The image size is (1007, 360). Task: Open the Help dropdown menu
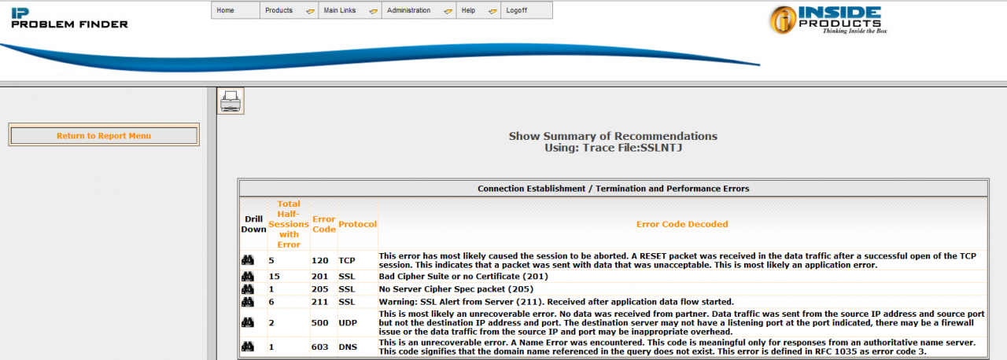478,10
